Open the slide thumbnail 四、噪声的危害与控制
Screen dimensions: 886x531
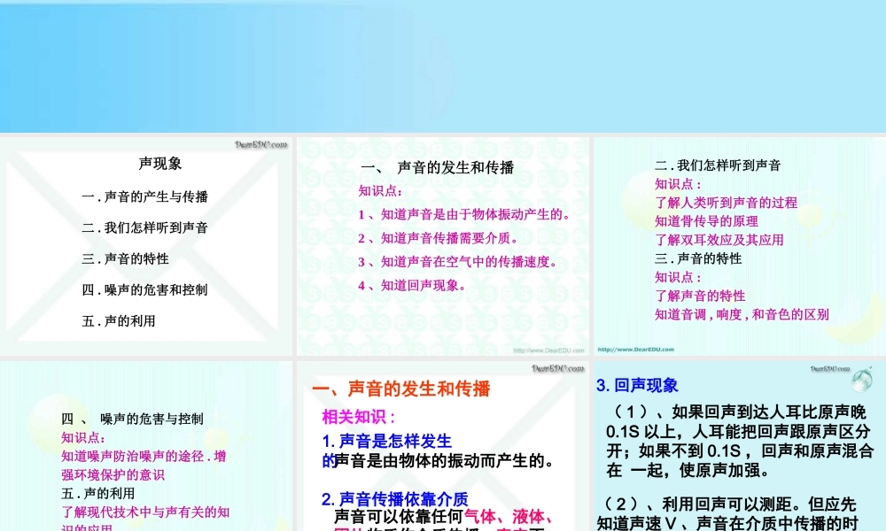point(146,446)
